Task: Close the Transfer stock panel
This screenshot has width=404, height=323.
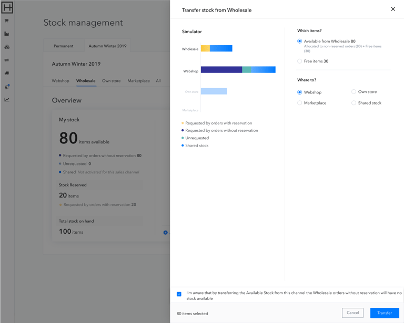Action: [393, 9]
